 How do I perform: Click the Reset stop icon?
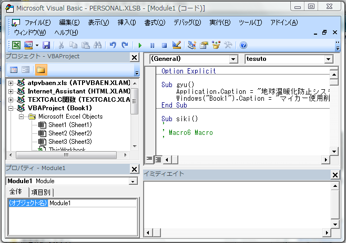[164, 45]
